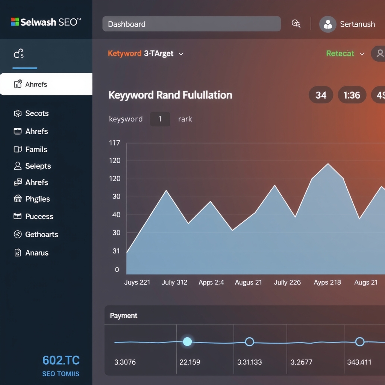Go to the Famils section
385x385 pixels.
36,149
